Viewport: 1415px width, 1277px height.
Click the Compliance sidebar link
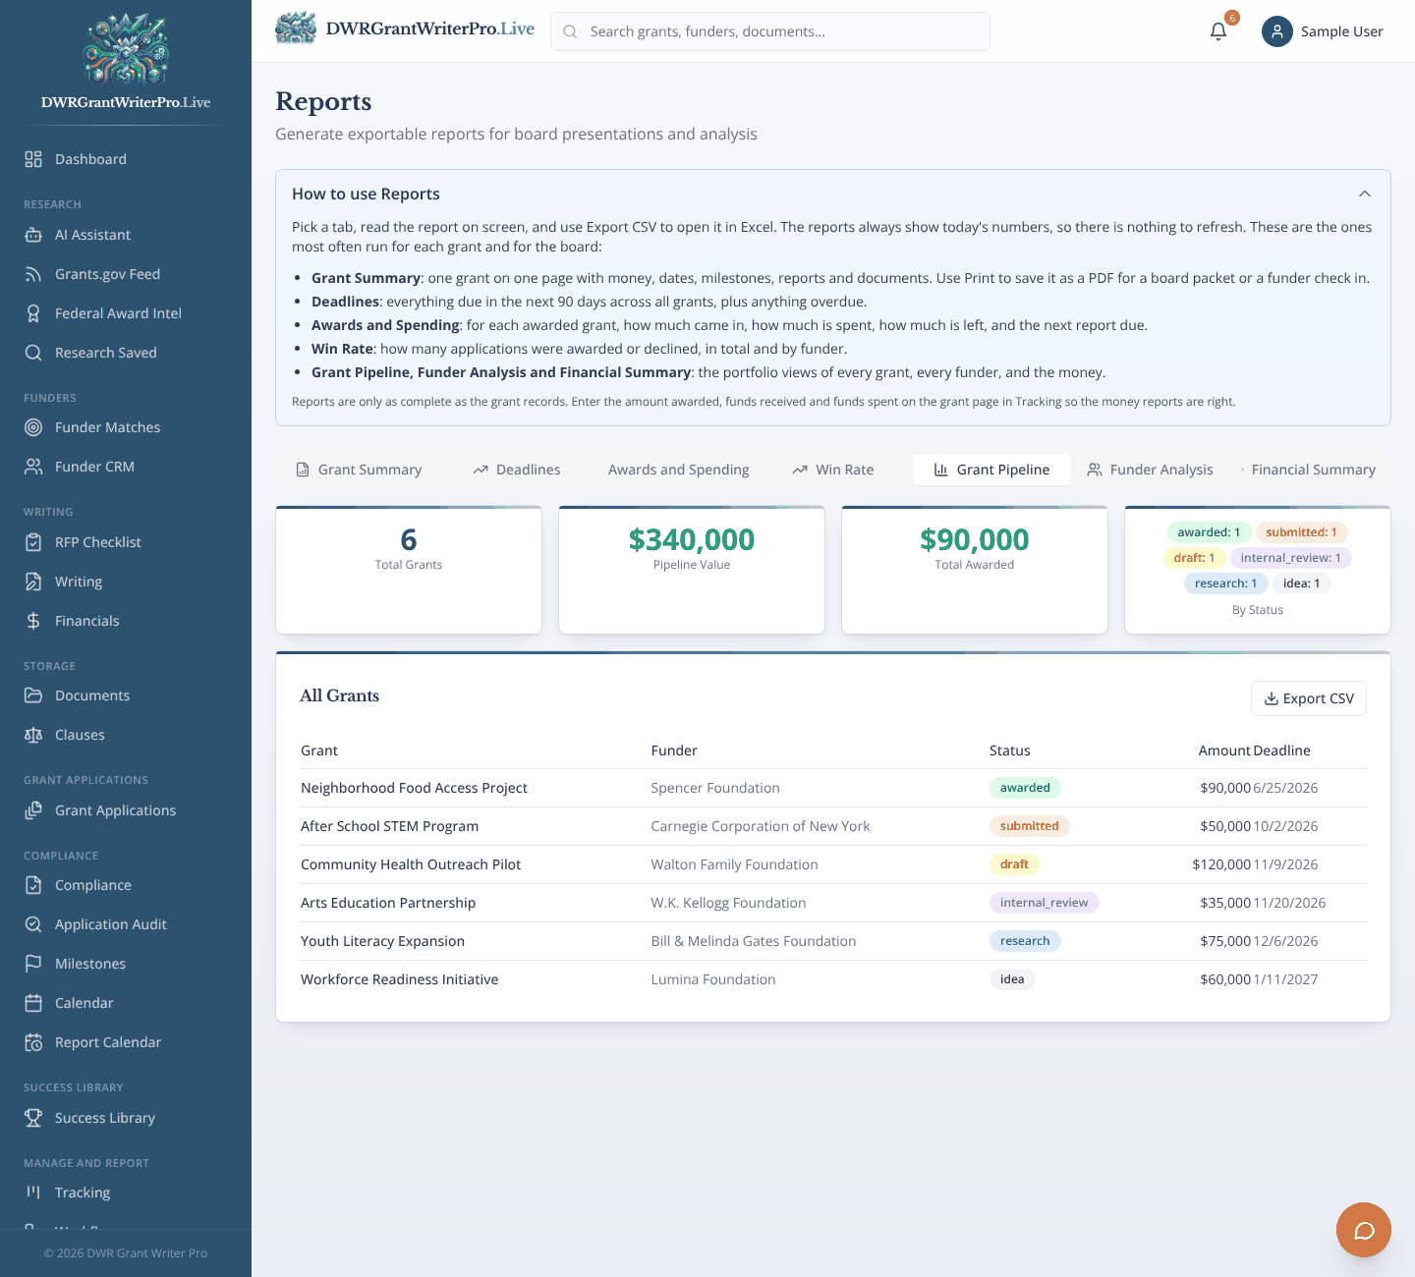point(126,885)
